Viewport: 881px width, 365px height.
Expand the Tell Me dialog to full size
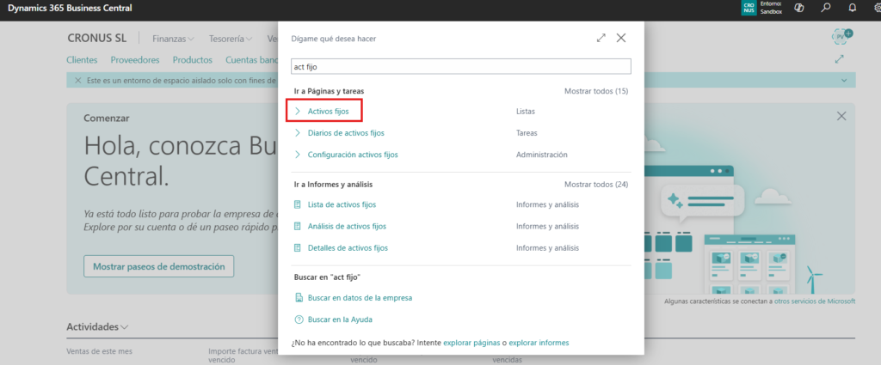click(601, 39)
